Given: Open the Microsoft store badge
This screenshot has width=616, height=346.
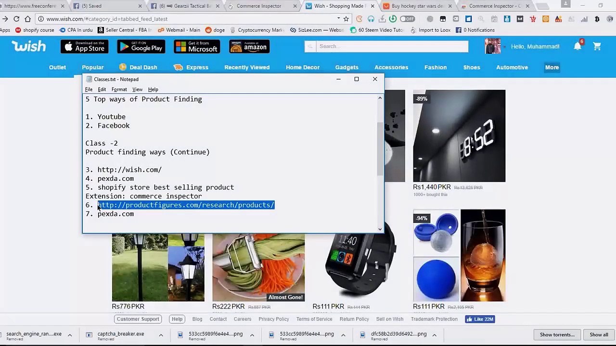Looking at the screenshot, I should pyautogui.click(x=197, y=47).
